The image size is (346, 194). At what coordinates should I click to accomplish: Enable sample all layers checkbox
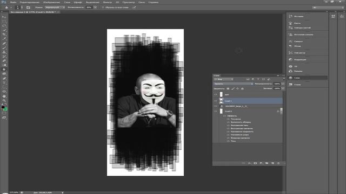[x=103, y=7]
